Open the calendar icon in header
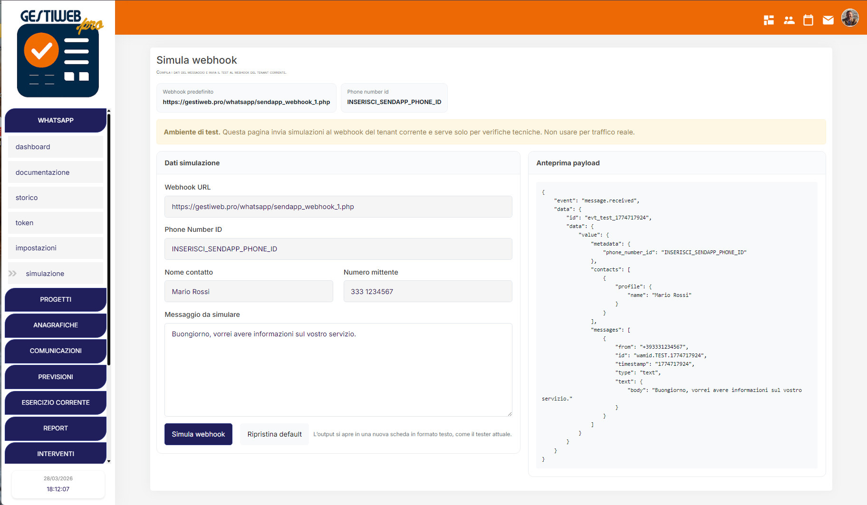Screen dimensions: 867x505 tap(808, 20)
